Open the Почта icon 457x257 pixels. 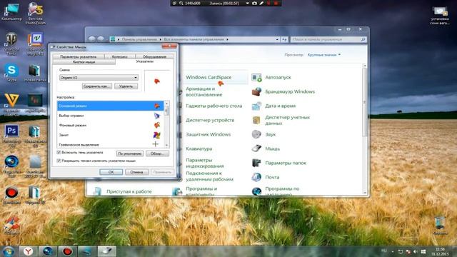tap(256, 177)
